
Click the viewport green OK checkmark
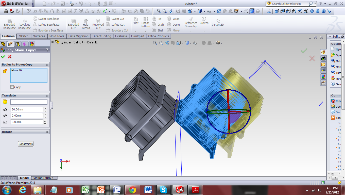(x=304, y=51)
